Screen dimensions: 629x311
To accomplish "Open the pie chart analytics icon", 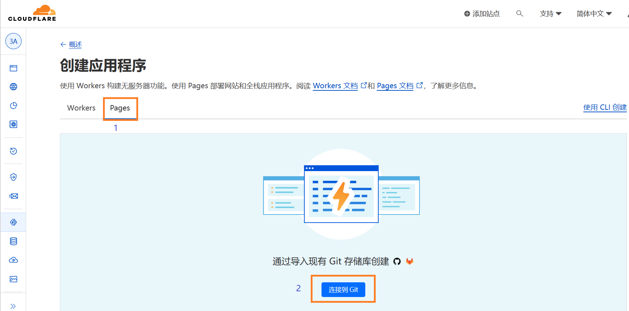I will pyautogui.click(x=13, y=105).
